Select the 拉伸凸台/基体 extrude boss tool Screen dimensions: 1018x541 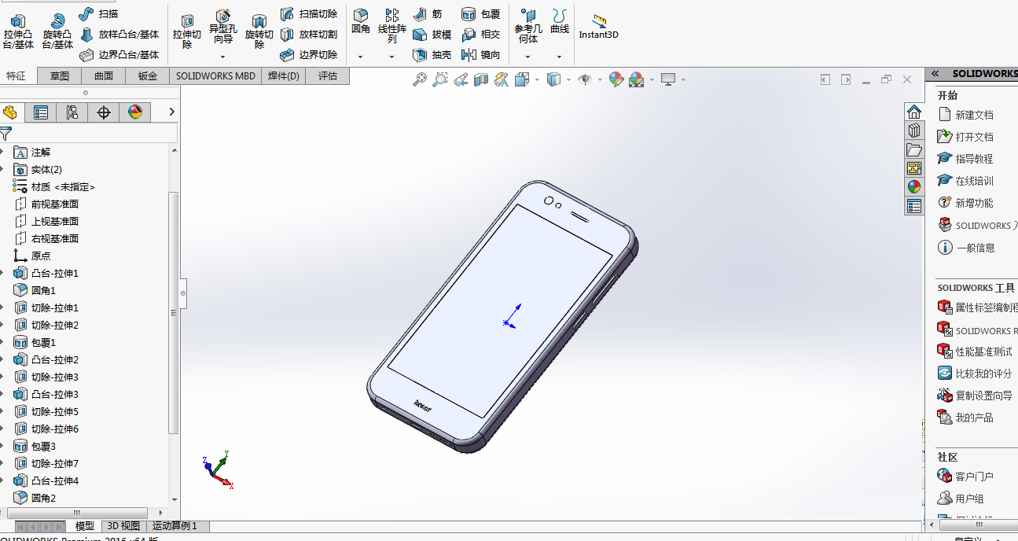pyautogui.click(x=18, y=31)
